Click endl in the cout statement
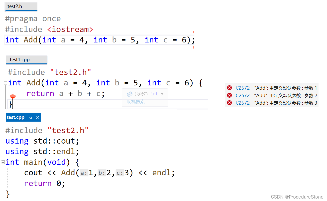327x201 pixels. (x=161, y=173)
